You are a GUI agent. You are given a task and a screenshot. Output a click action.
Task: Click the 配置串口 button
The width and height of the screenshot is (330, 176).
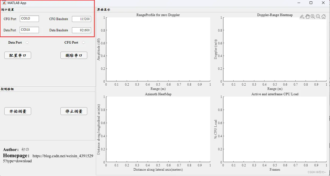tap(18, 55)
